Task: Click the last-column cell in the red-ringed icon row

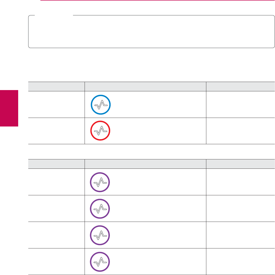Action: coord(240,131)
